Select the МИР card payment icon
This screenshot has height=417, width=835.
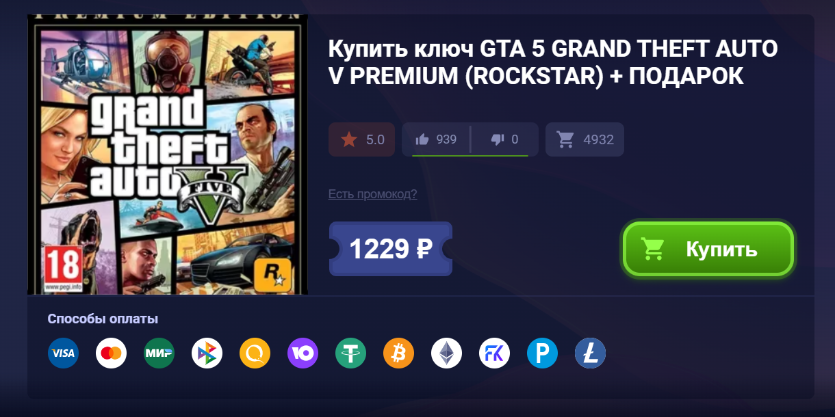[159, 353]
